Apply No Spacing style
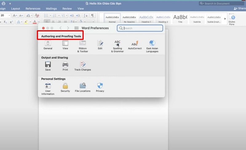Image resolution: width=246 pixels, height=150 pixels. 129,19
